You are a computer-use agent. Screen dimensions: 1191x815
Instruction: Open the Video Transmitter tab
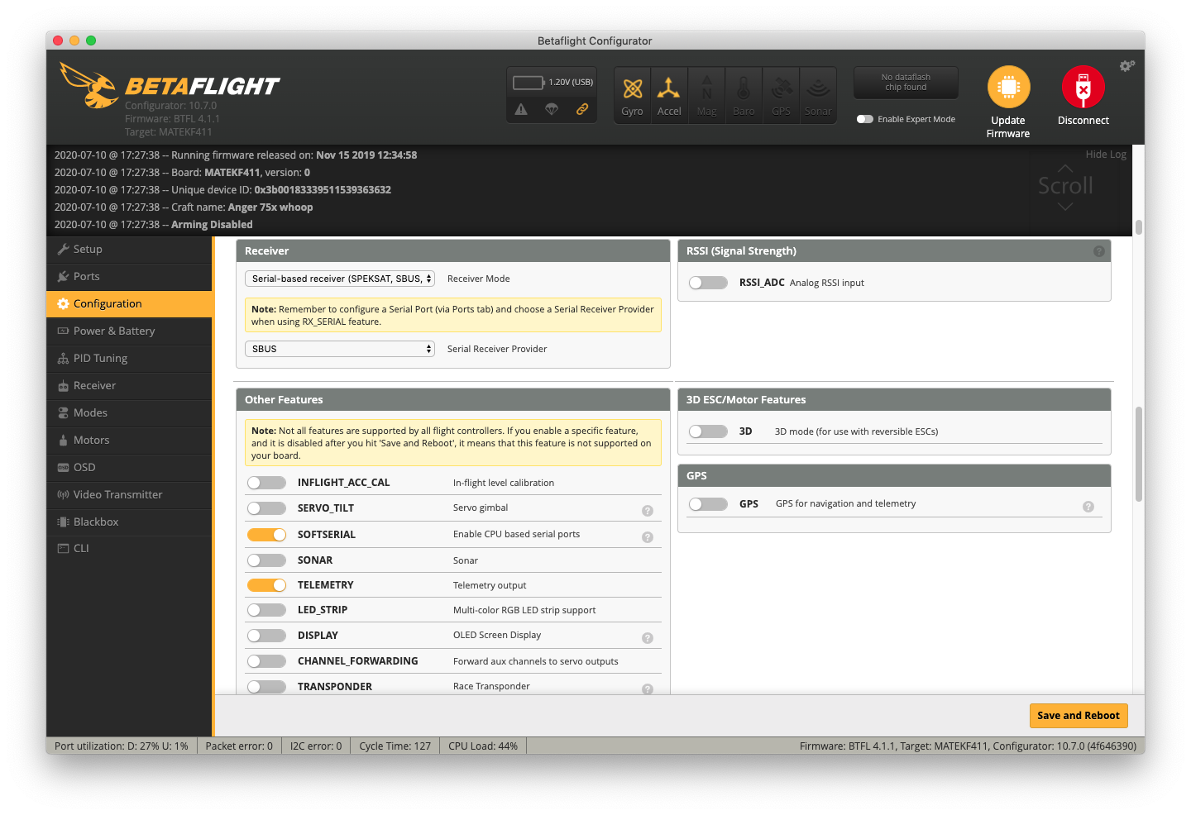click(129, 494)
